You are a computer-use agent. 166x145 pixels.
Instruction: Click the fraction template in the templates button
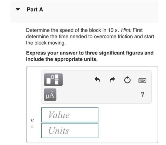coord(57,80)
